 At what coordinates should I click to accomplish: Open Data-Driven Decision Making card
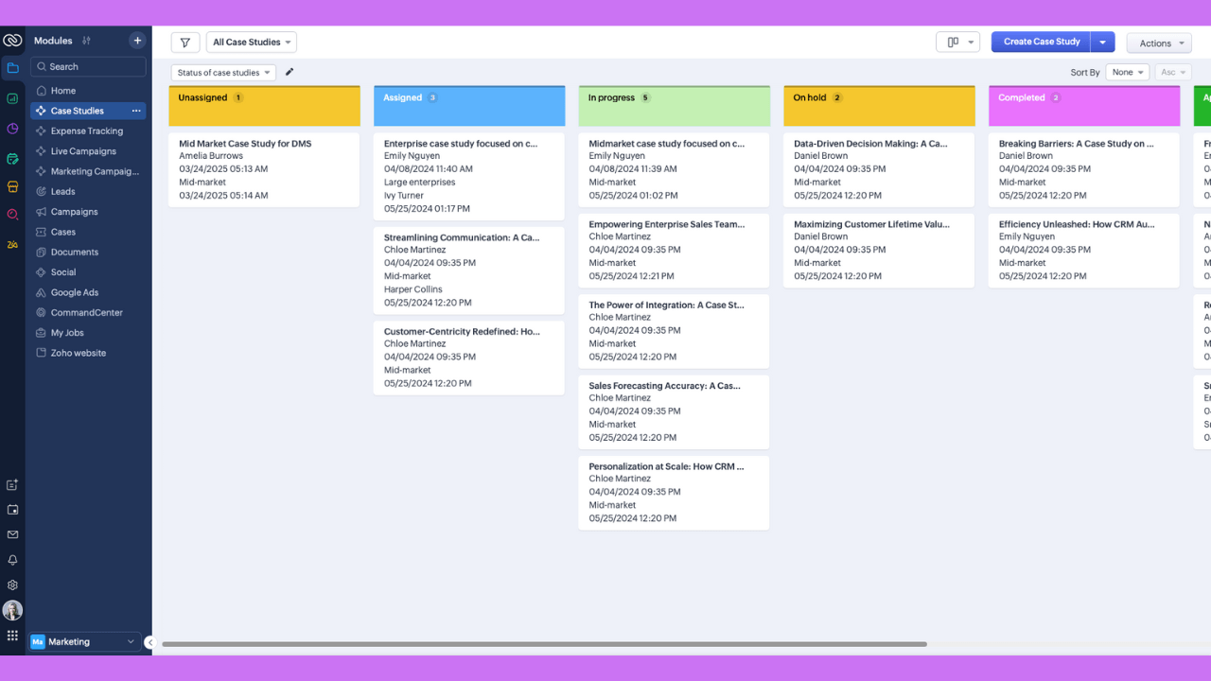(x=879, y=169)
